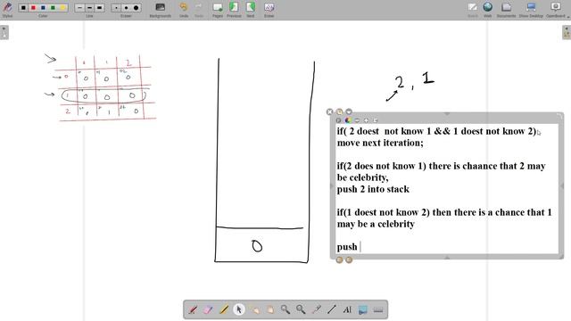Open the OpenBoard menu
This screenshot has height=321, width=571.
556,10
